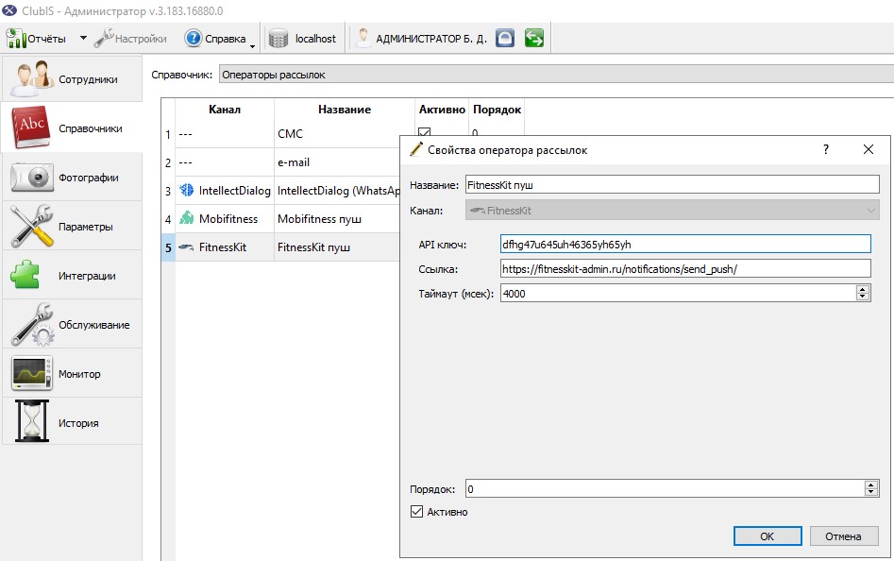Decrease the Таймаут value with down arrow
The height and width of the screenshot is (561, 894).
point(863,297)
